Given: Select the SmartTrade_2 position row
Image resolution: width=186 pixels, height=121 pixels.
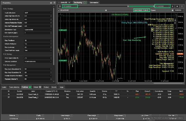Looking at the screenshot, I should (93, 94).
